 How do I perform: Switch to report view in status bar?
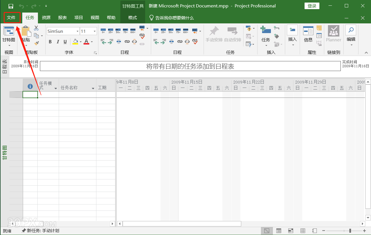coord(315,231)
